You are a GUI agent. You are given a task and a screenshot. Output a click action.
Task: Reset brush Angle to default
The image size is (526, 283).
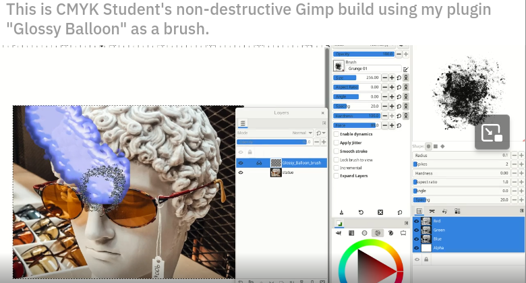[x=399, y=97]
